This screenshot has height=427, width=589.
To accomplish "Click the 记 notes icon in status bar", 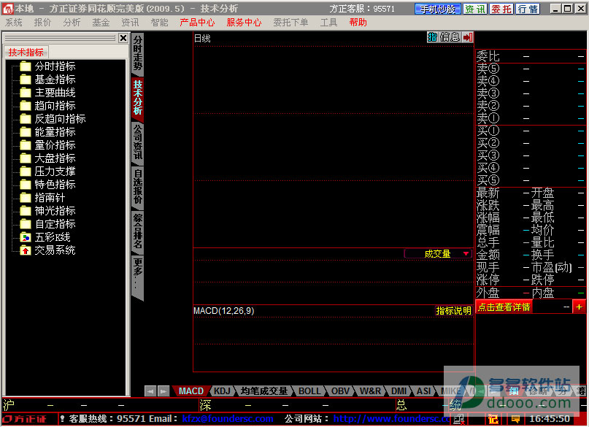I will (493, 419).
